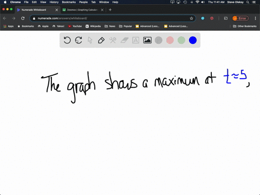
Task: Open the Apple bookmark
Action: click(x=43, y=26)
